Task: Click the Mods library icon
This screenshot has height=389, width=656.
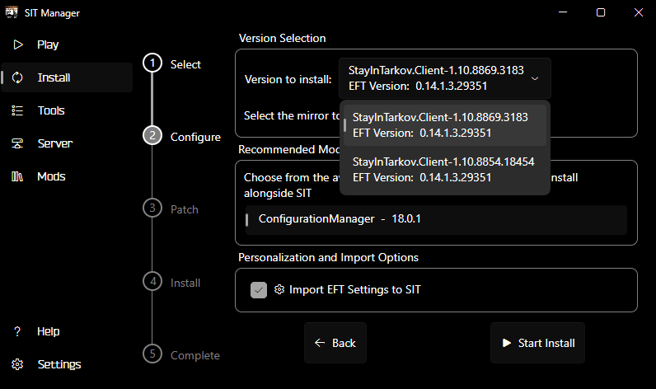Action: pyautogui.click(x=17, y=176)
